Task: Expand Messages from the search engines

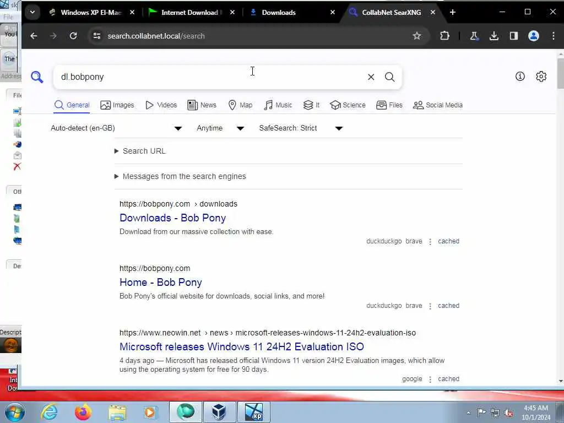Action: [x=180, y=176]
